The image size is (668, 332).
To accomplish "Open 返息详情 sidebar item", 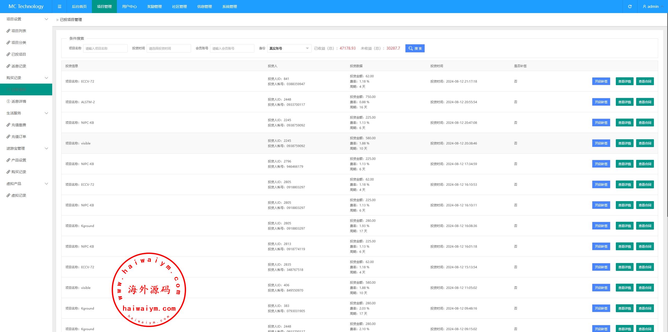I will [x=19, y=101].
